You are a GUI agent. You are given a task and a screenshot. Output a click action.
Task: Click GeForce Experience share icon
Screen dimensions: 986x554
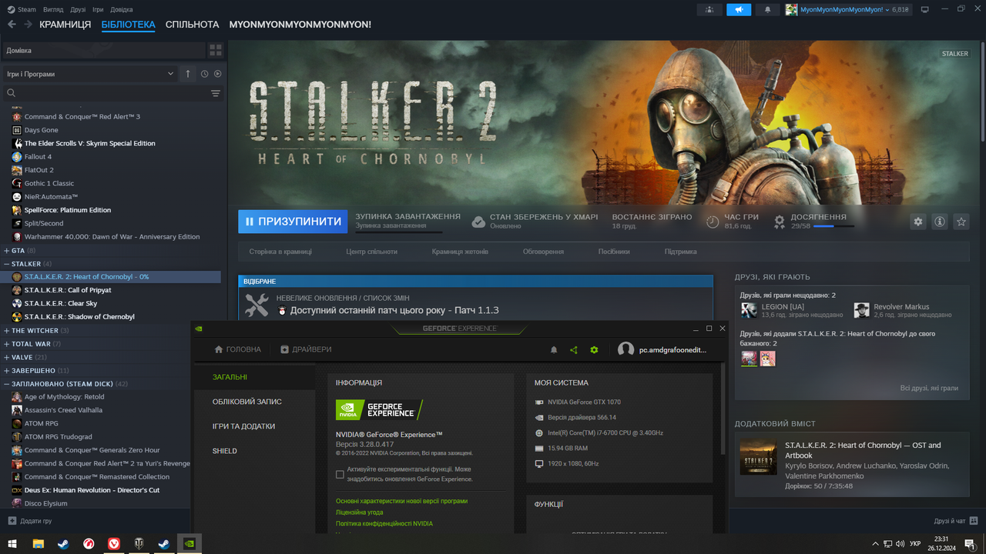coord(573,350)
